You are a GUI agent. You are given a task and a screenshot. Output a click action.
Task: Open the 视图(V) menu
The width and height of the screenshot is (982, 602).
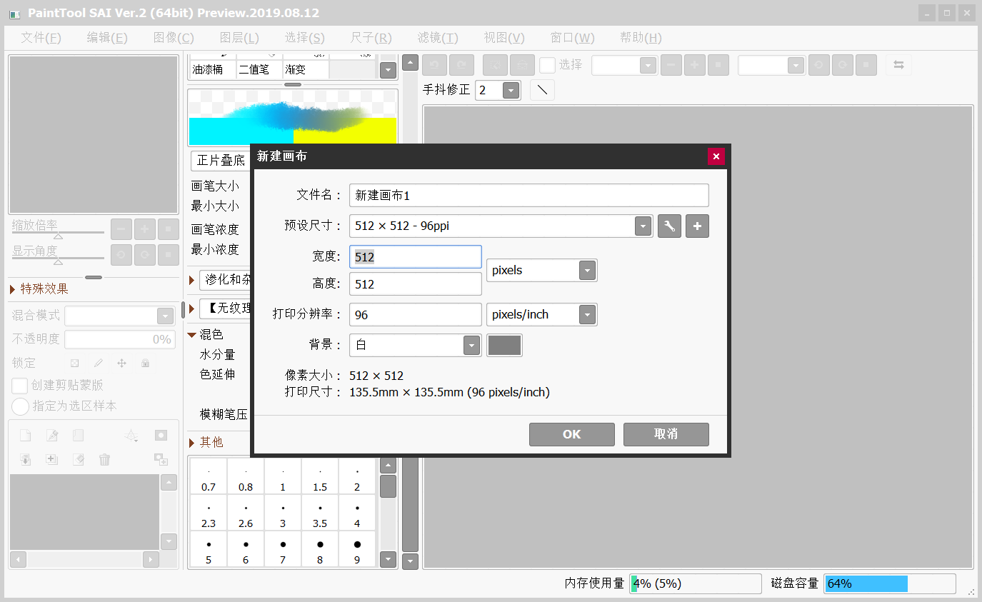[x=504, y=38]
